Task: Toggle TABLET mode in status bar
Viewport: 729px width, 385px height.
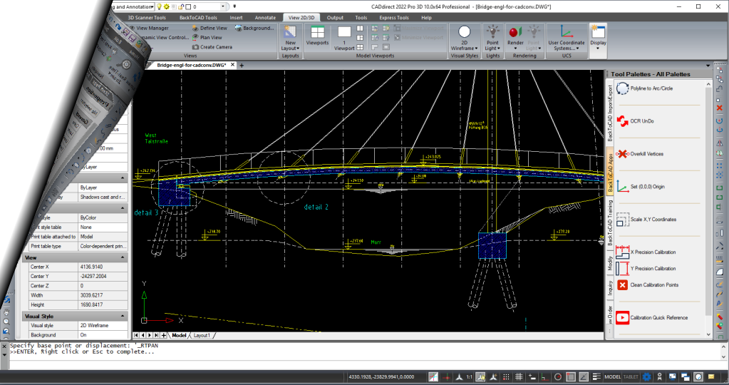Action: point(631,376)
